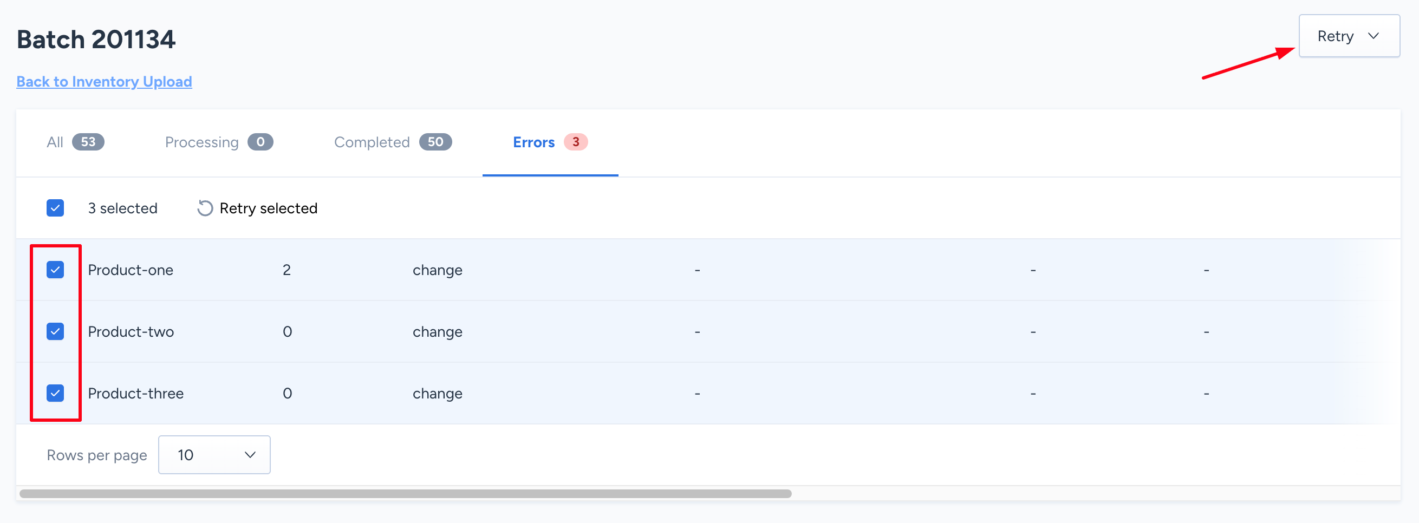Click Retry selected button
The width and height of the screenshot is (1419, 523).
[x=257, y=208]
